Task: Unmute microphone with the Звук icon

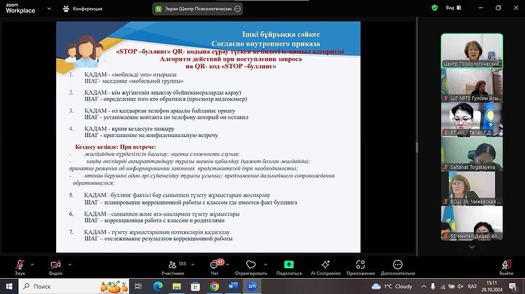Action: click(20, 265)
